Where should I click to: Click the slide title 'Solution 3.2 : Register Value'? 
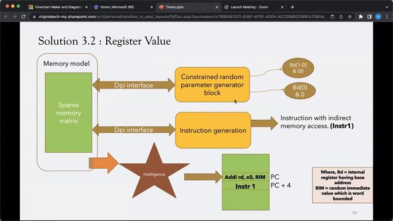(x=104, y=41)
